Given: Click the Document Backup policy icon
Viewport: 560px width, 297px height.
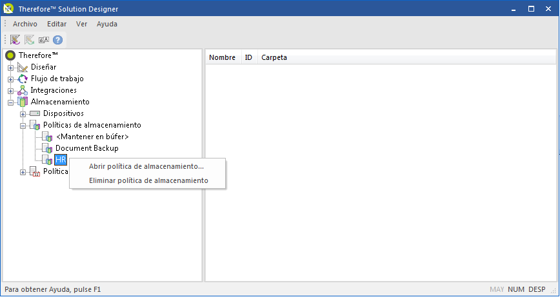Looking at the screenshot, I should (x=47, y=148).
